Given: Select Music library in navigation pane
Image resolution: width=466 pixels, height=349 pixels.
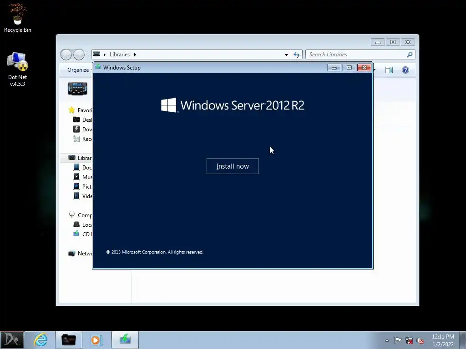Looking at the screenshot, I should pyautogui.click(x=83, y=177).
